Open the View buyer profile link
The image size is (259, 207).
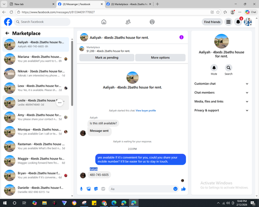(x=146, y=111)
